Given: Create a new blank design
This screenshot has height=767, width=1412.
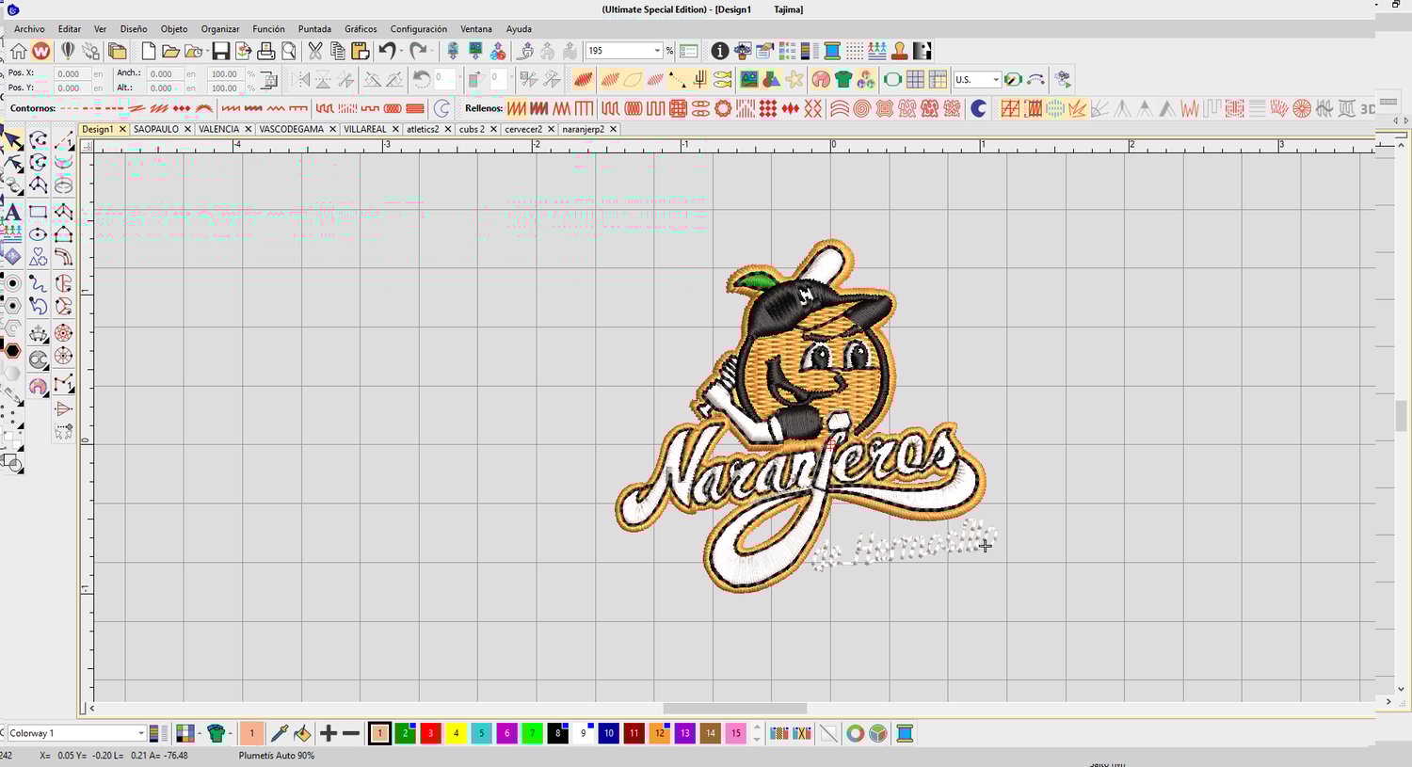Looking at the screenshot, I should pos(148,51).
